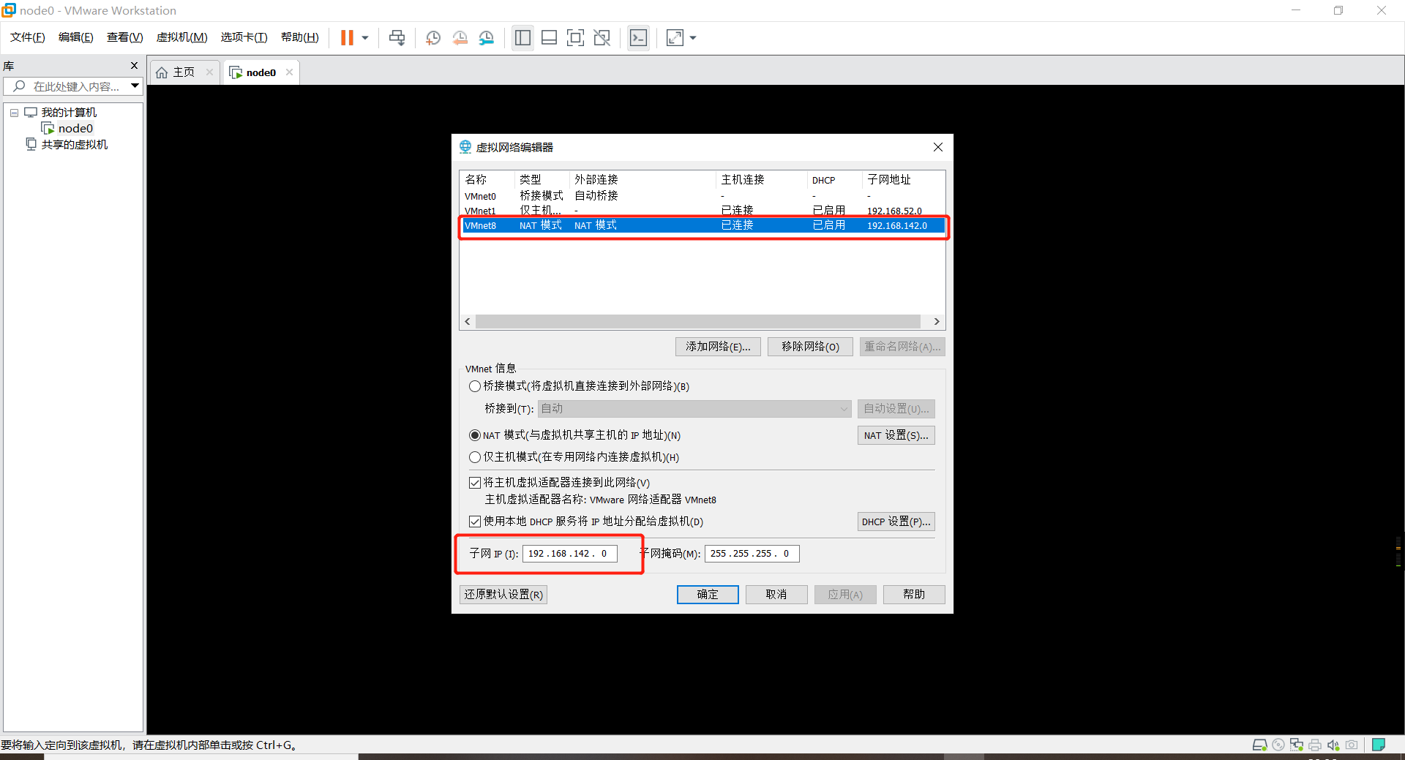This screenshot has width=1405, height=760.
Task: Suspend the virtual machine
Action: click(x=348, y=37)
